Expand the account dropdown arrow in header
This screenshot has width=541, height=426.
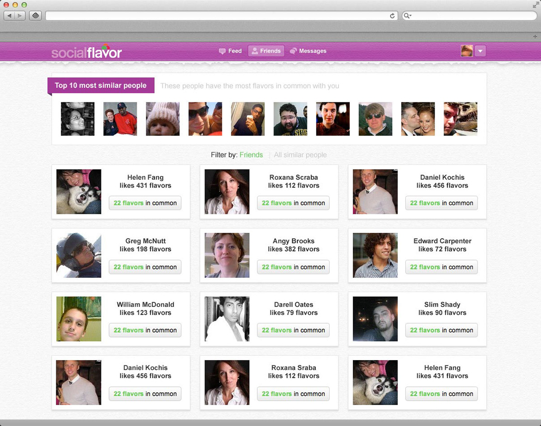[x=480, y=51]
